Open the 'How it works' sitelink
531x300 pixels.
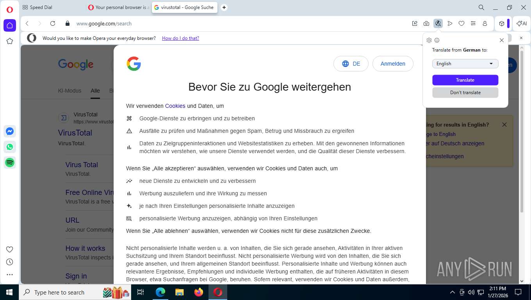85,248
